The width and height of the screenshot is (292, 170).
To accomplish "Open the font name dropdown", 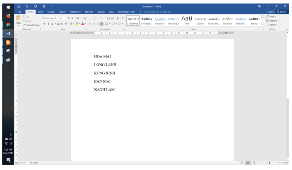I will pyautogui.click(x=58, y=18).
